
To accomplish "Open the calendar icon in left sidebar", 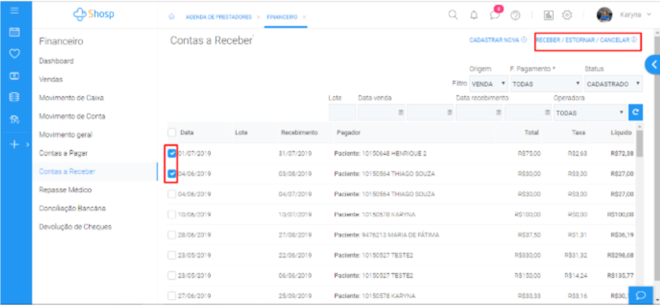I will tap(15, 32).
